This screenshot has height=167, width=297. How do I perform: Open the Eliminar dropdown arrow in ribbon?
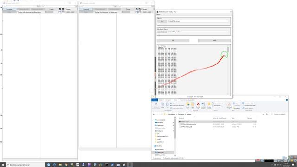[198, 109]
